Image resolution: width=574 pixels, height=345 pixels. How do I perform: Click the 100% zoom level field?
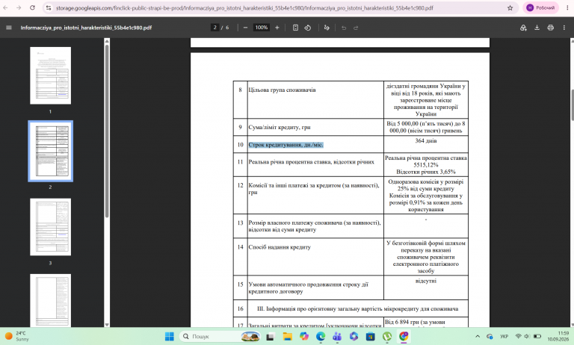(262, 28)
